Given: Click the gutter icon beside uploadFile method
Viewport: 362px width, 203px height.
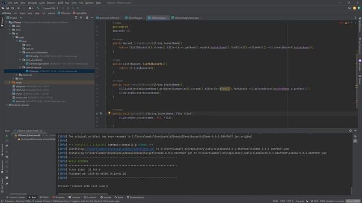Looking at the screenshot, I should 101,113.
